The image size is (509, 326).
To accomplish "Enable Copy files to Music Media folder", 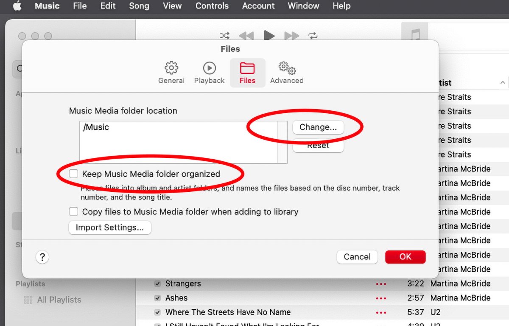I will pos(74,211).
